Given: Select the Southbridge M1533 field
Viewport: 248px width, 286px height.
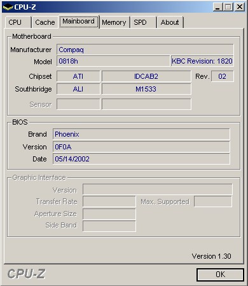Looking at the screenshot, I should 146,89.
